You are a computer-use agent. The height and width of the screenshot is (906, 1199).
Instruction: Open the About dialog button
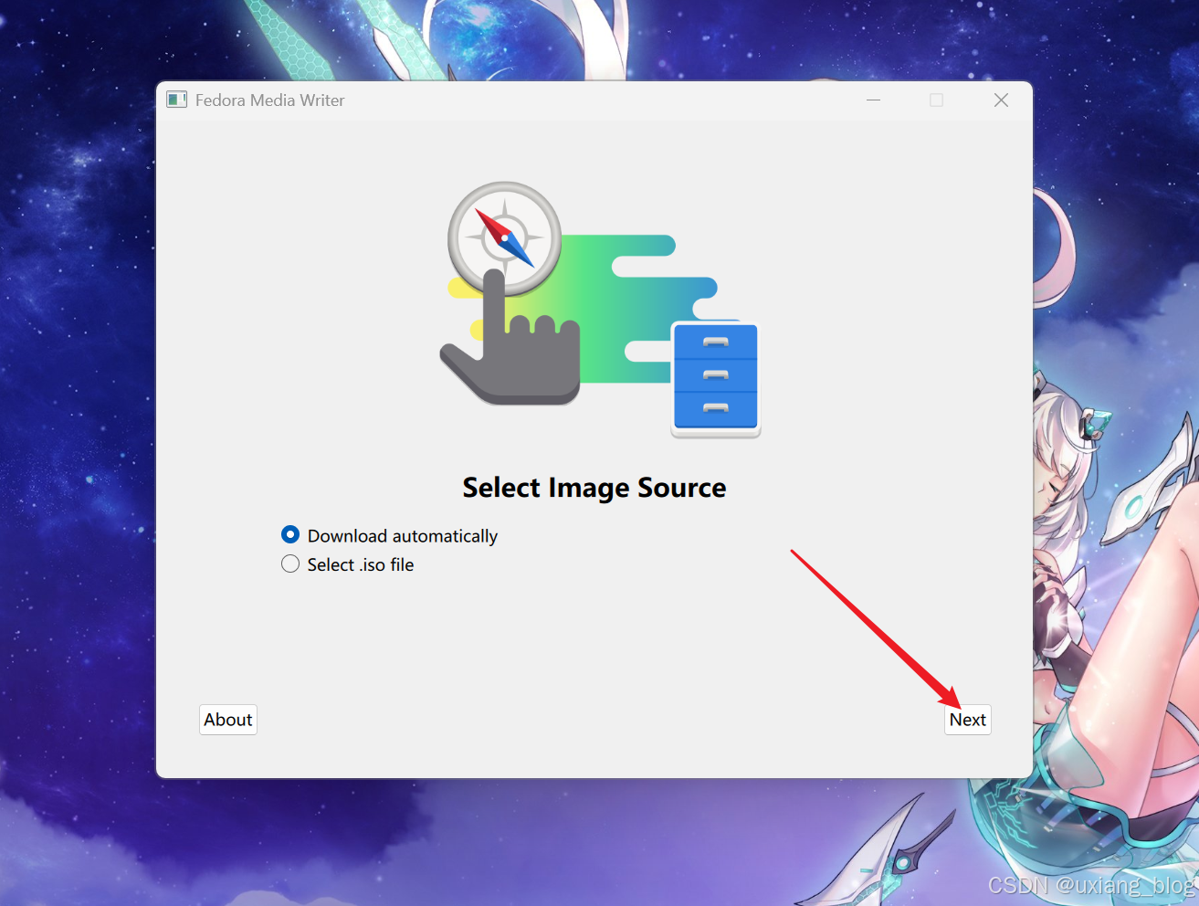point(228,720)
